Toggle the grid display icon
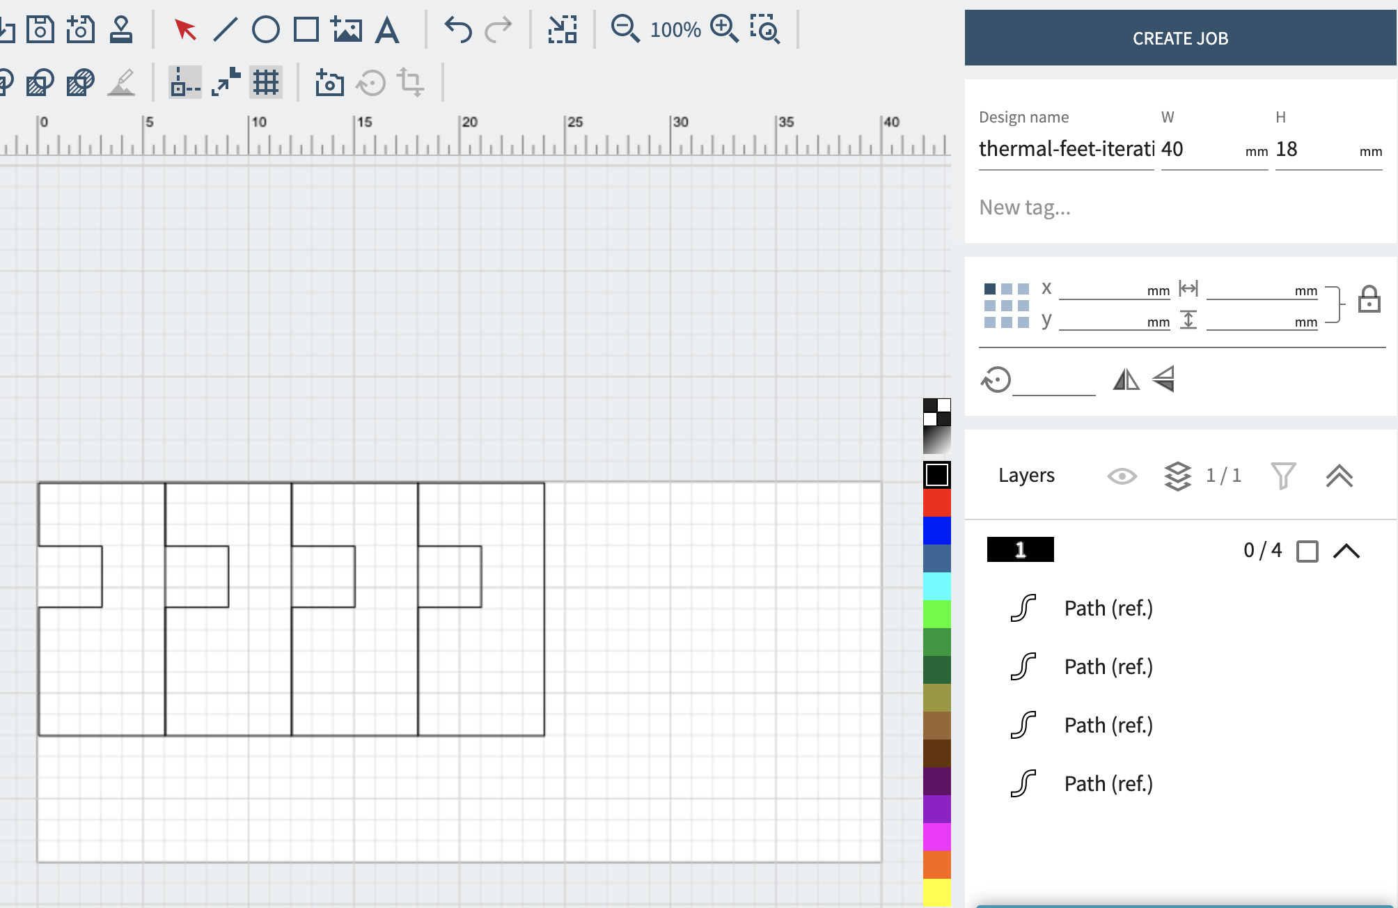This screenshot has width=1398, height=908. tap(265, 83)
